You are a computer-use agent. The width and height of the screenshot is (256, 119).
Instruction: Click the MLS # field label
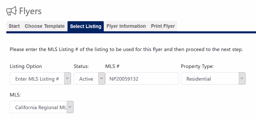pos(112,66)
